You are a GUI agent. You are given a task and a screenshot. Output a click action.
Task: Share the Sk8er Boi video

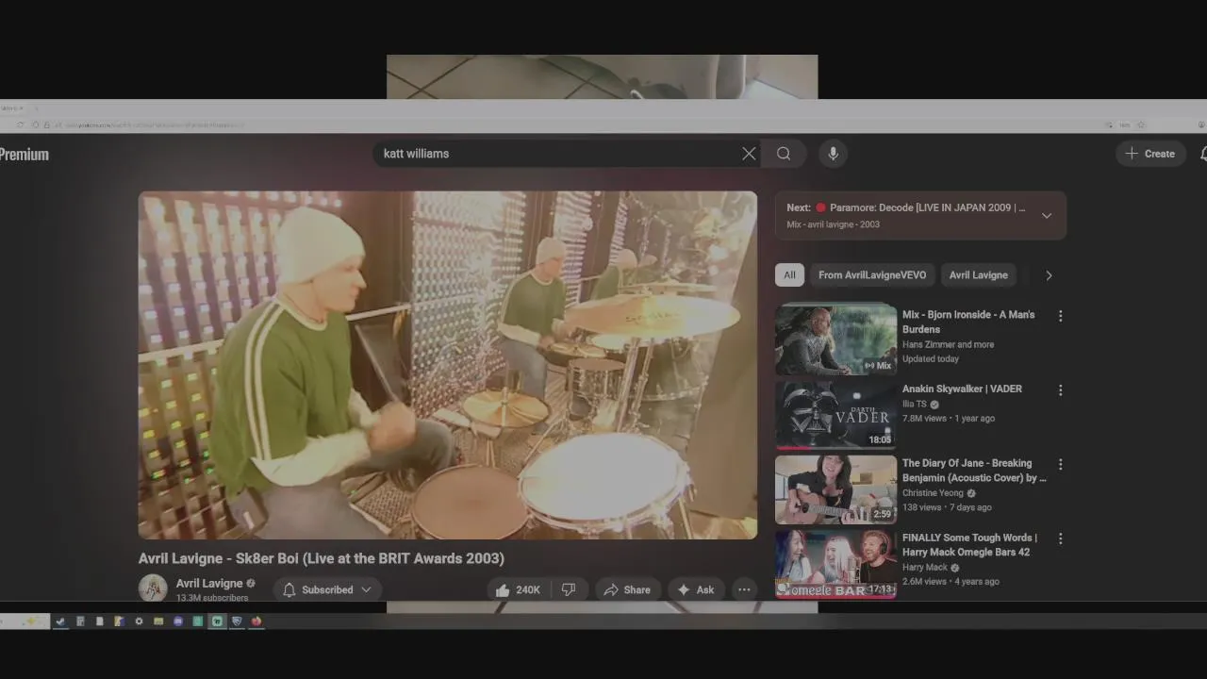point(627,590)
